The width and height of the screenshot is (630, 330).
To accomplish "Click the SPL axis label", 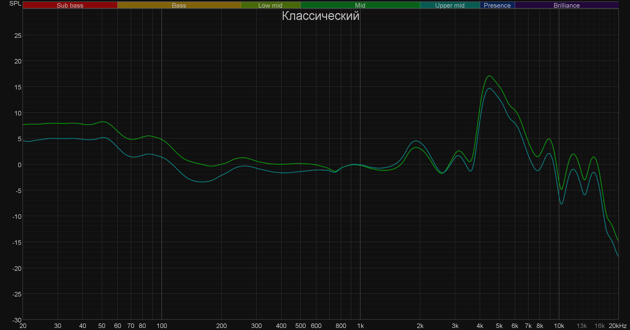I will pos(15,4).
